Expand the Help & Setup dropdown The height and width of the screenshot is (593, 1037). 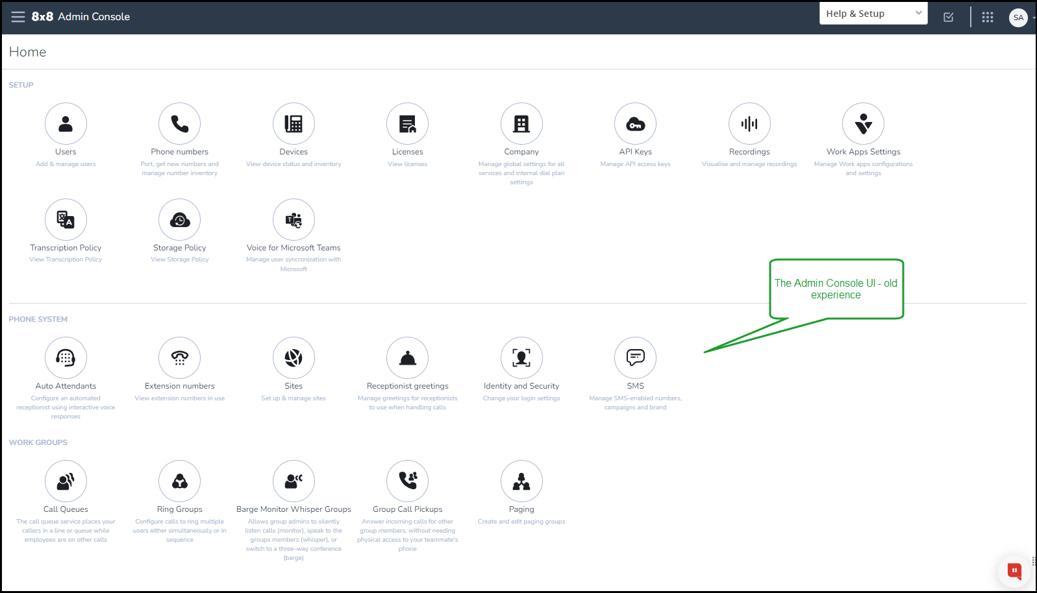tap(873, 14)
